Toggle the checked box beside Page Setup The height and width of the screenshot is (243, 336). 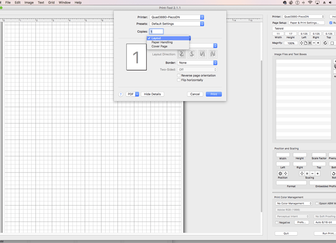[331, 23]
